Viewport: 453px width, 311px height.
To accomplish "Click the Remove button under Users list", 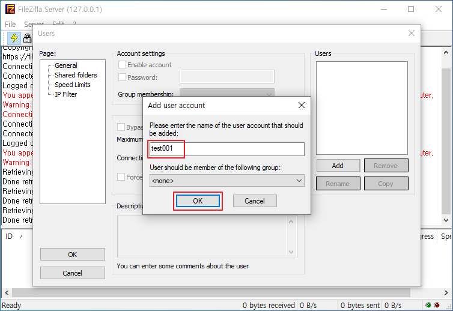I will click(386, 166).
